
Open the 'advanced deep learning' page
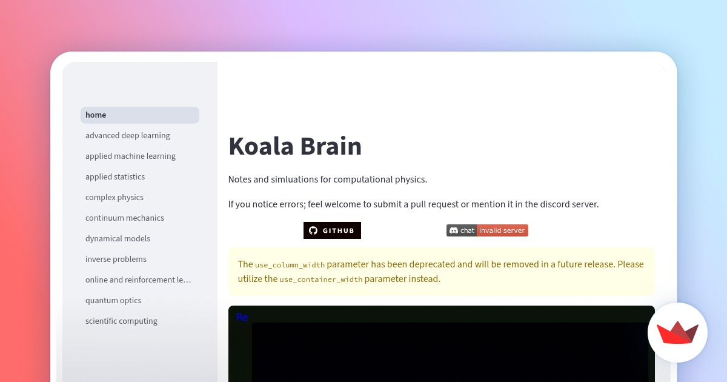[x=127, y=135]
